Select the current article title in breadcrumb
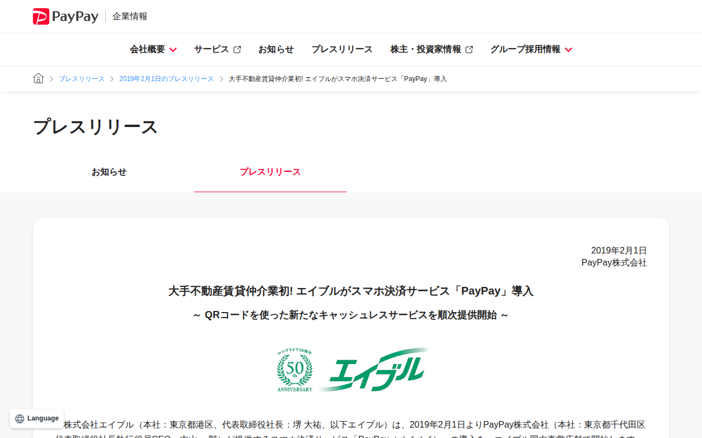The width and height of the screenshot is (702, 438). coord(338,79)
